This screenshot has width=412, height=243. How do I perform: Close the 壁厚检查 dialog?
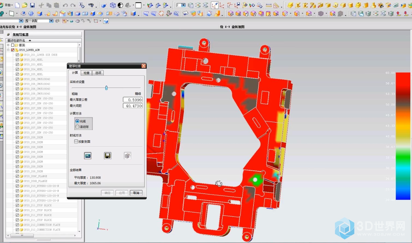(144, 66)
